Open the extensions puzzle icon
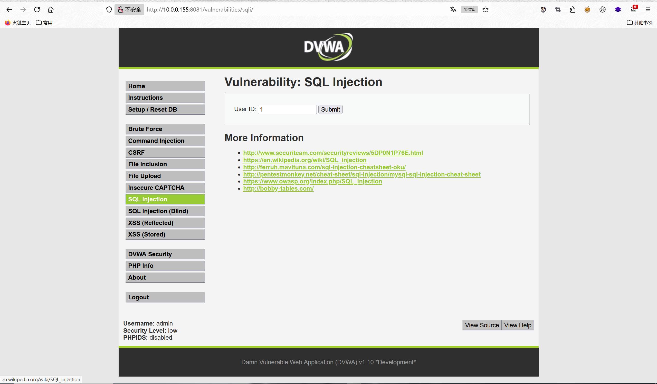This screenshot has width=657, height=384. point(573,10)
